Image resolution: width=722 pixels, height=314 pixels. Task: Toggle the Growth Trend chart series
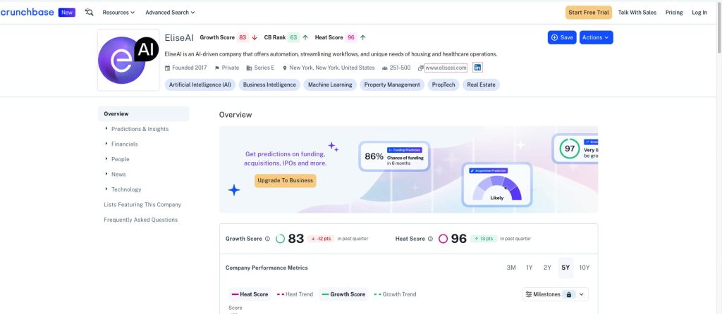pos(395,294)
